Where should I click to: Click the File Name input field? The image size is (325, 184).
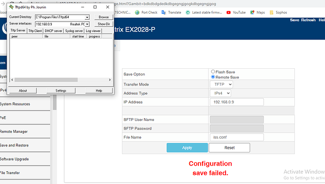click(237, 137)
